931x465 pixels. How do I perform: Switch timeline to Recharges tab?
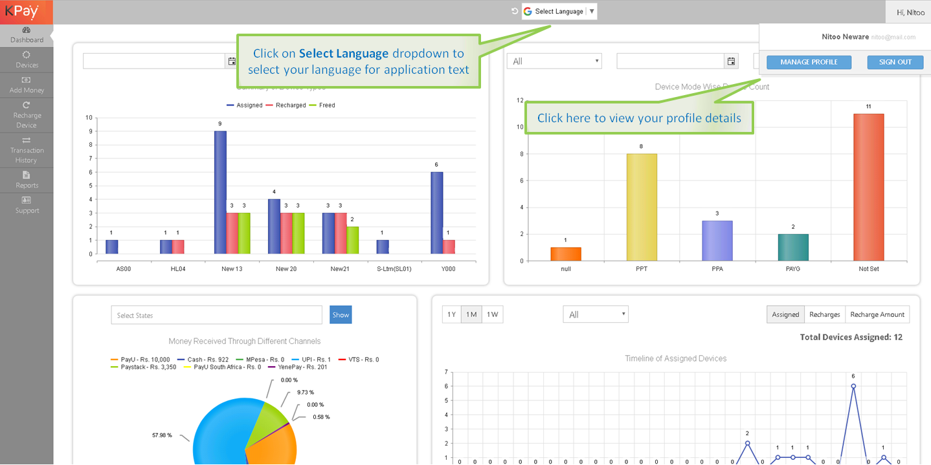pyautogui.click(x=824, y=315)
